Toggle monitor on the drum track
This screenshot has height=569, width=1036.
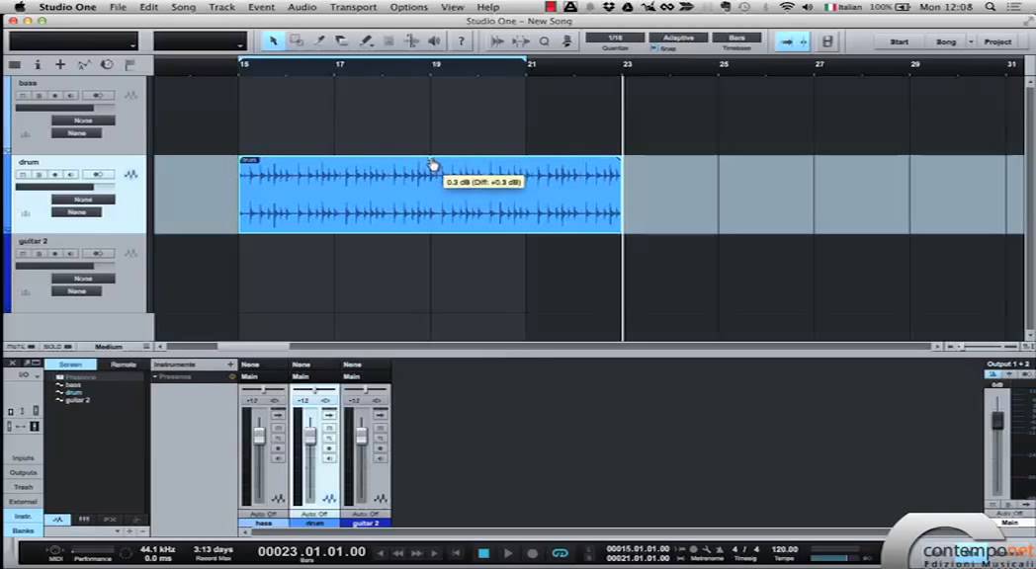click(x=71, y=175)
